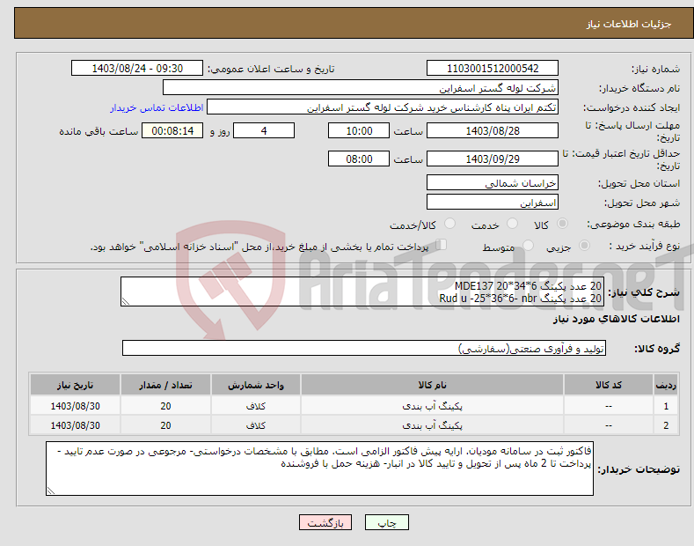Click the page title جزئیات اطلاعات نیاز

click(629, 24)
